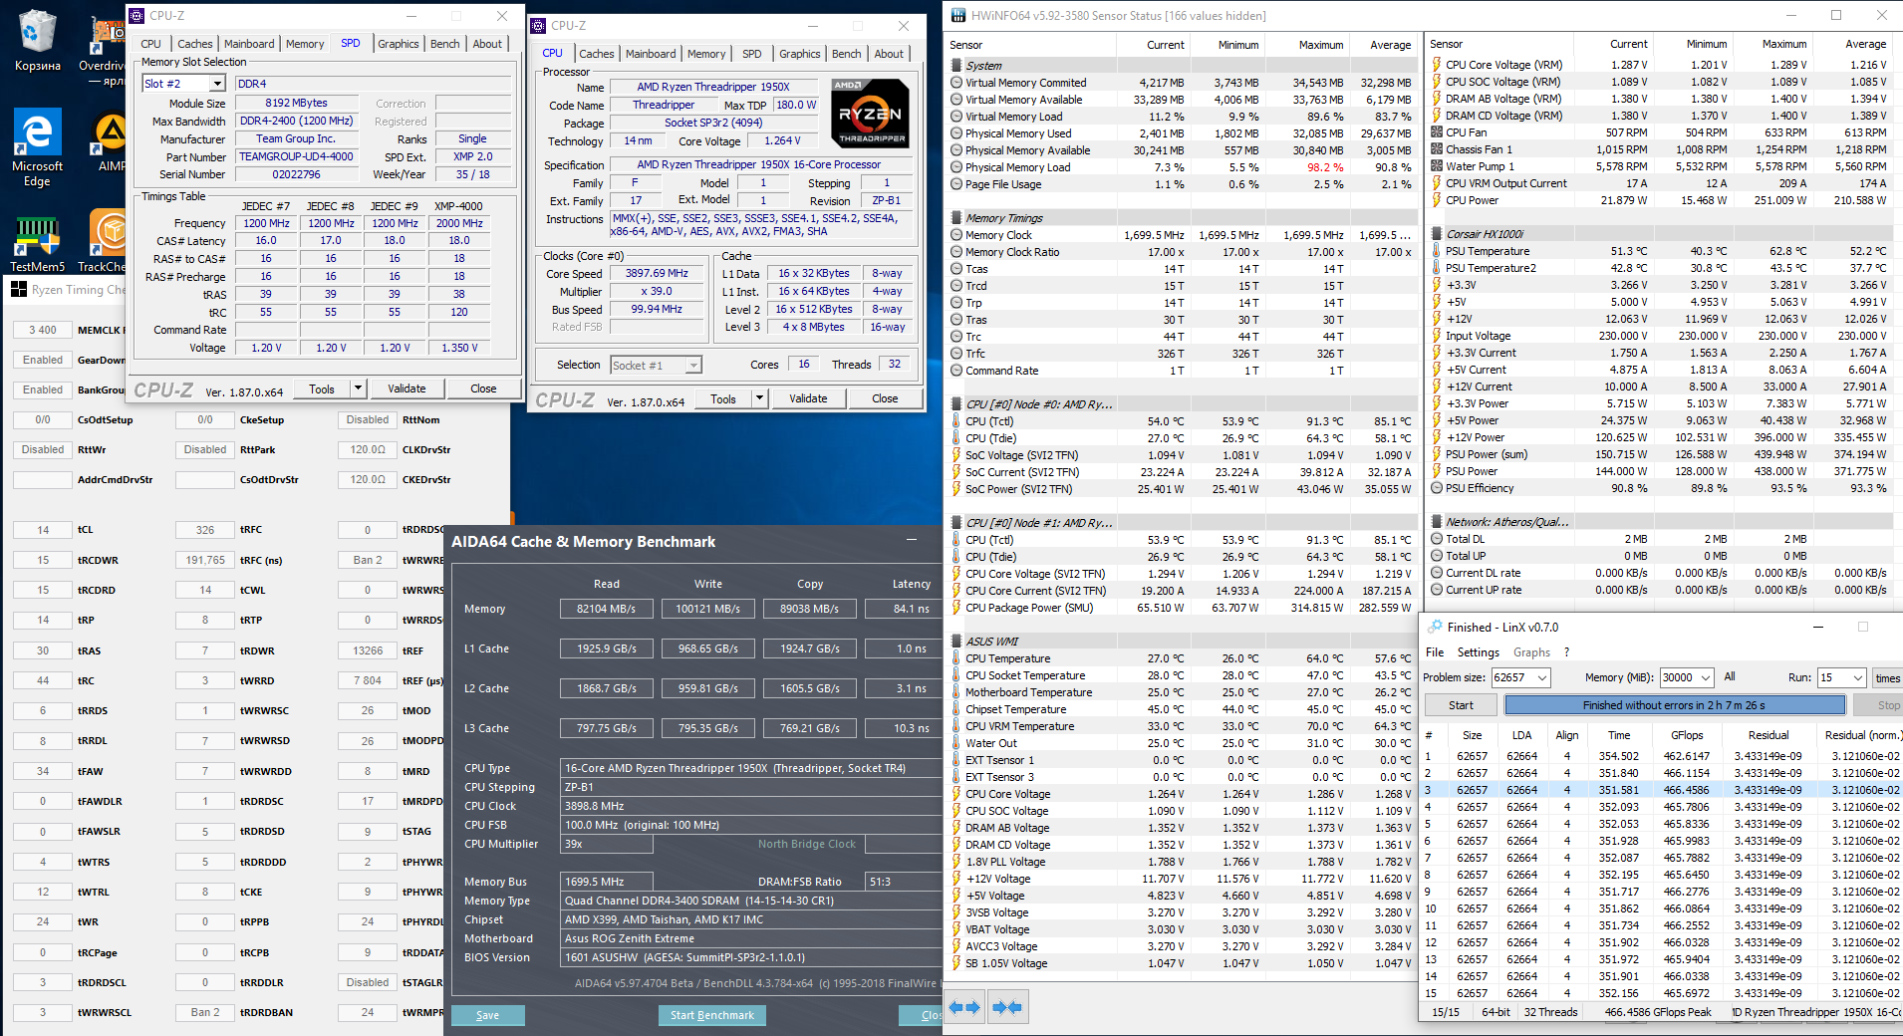Click the Part Number value TEAMGROUP-UD4-4000

(x=296, y=156)
